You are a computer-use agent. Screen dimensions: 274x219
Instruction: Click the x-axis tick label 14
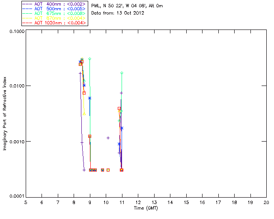(x=170, y=202)
